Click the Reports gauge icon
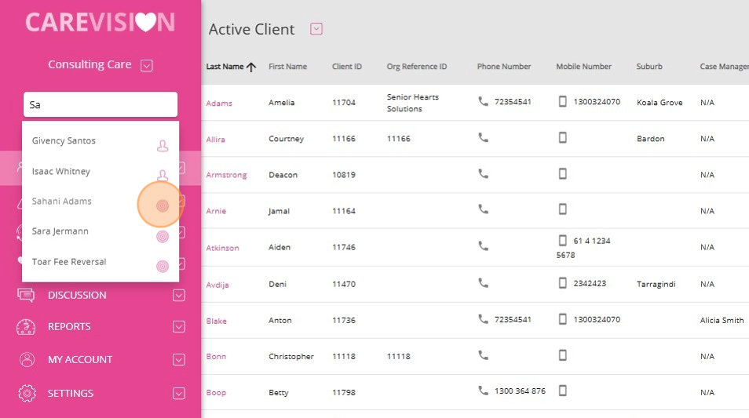The width and height of the screenshot is (749, 418). click(x=26, y=327)
